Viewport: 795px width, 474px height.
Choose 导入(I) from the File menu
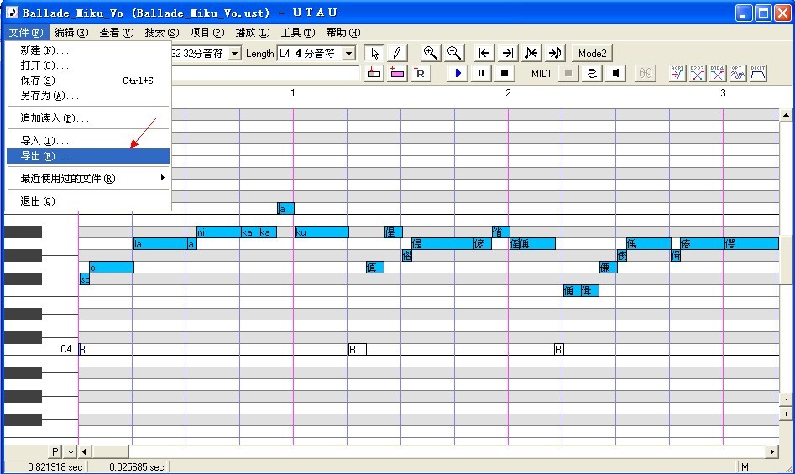click(x=88, y=141)
